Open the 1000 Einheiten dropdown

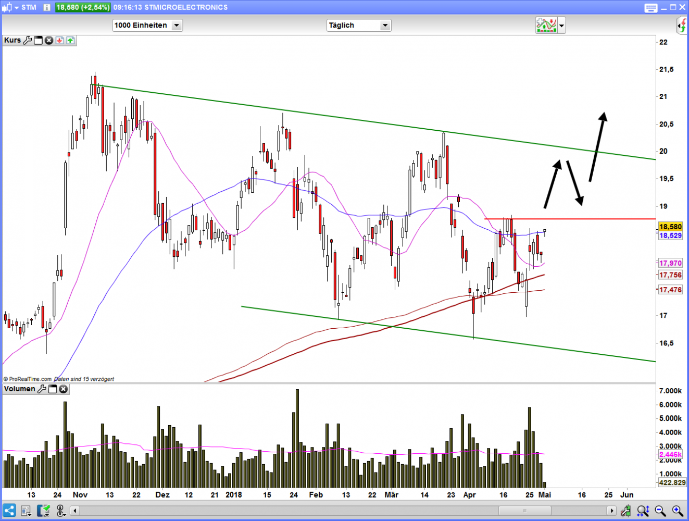(177, 25)
